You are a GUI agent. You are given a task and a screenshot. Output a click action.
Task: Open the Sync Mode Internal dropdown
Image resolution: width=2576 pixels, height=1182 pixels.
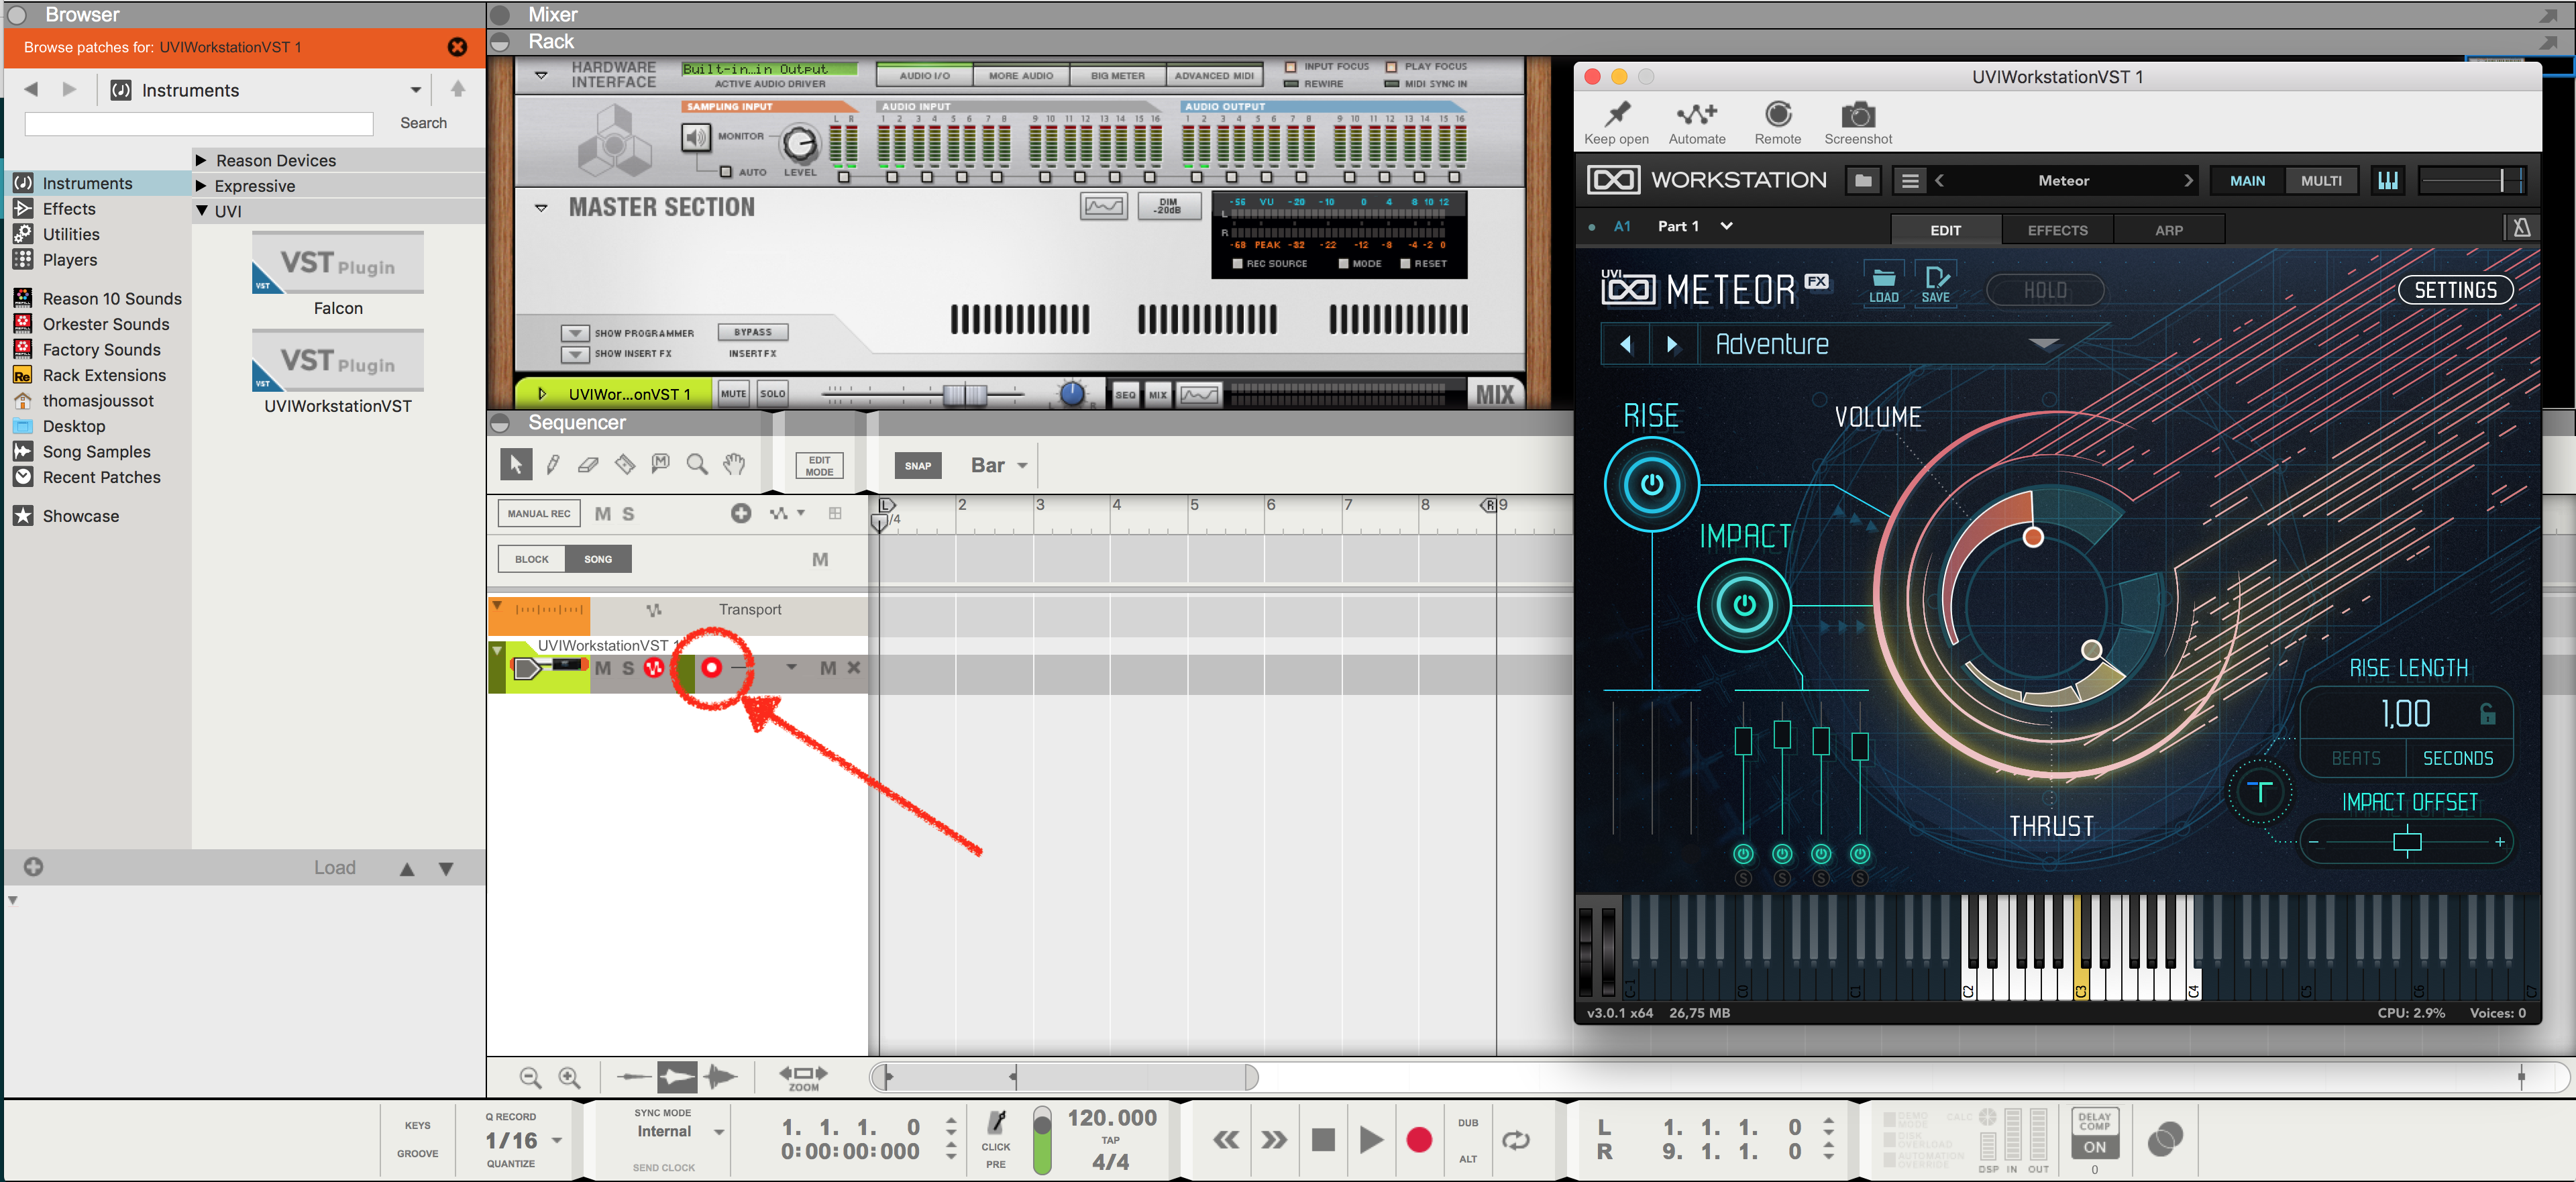(718, 1132)
